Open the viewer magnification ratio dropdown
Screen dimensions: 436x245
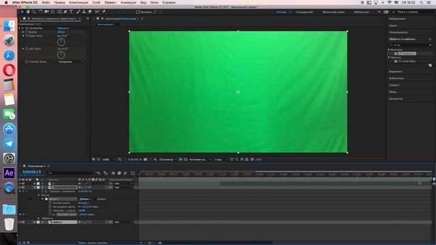(108, 159)
